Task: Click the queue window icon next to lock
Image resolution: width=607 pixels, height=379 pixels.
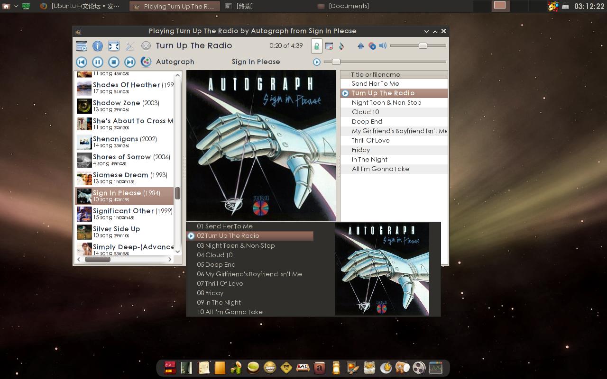Action: pyautogui.click(x=329, y=46)
